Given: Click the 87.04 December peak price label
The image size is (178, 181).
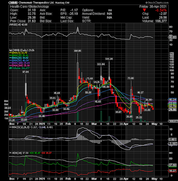Looking at the screenshot, I should click(x=25, y=72).
